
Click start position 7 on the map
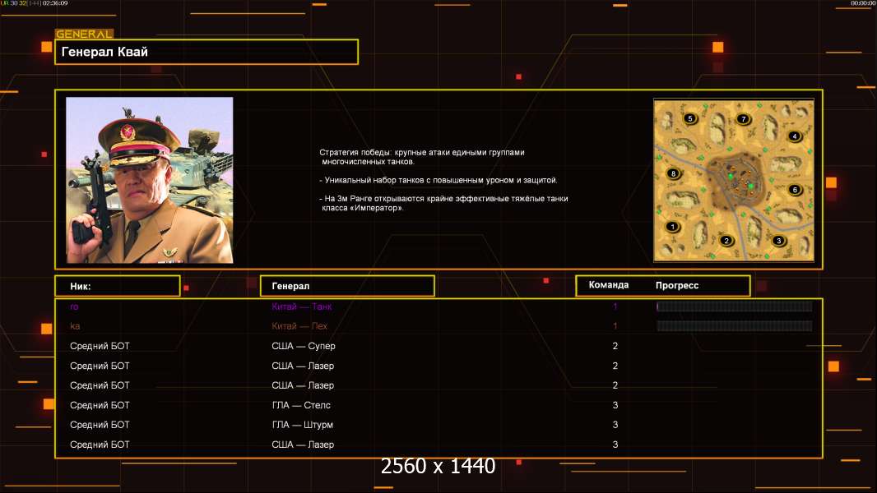coord(743,119)
